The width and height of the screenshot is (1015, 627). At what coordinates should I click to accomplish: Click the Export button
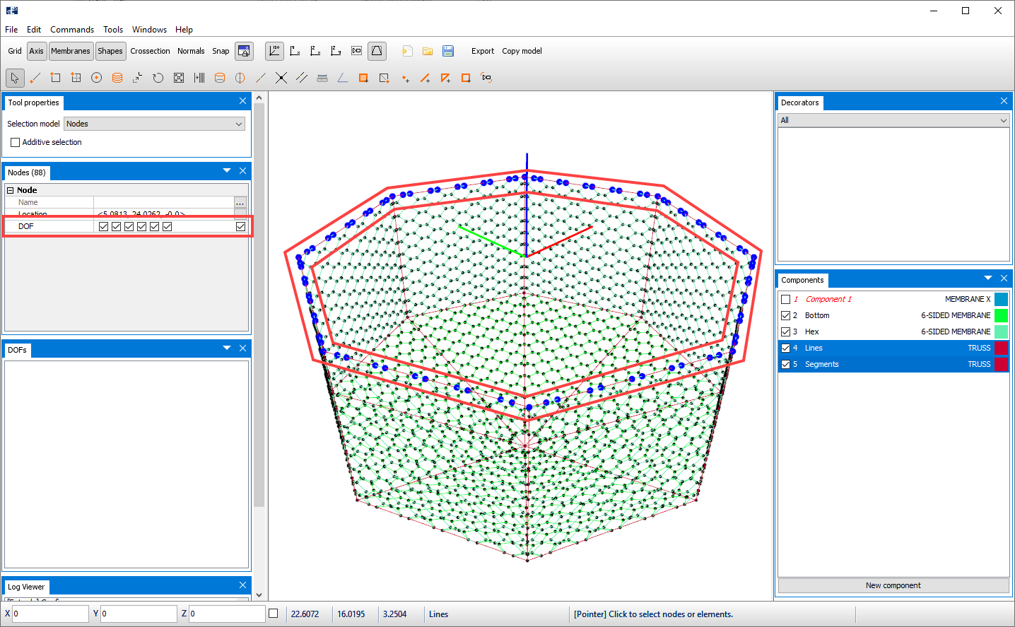tap(483, 51)
